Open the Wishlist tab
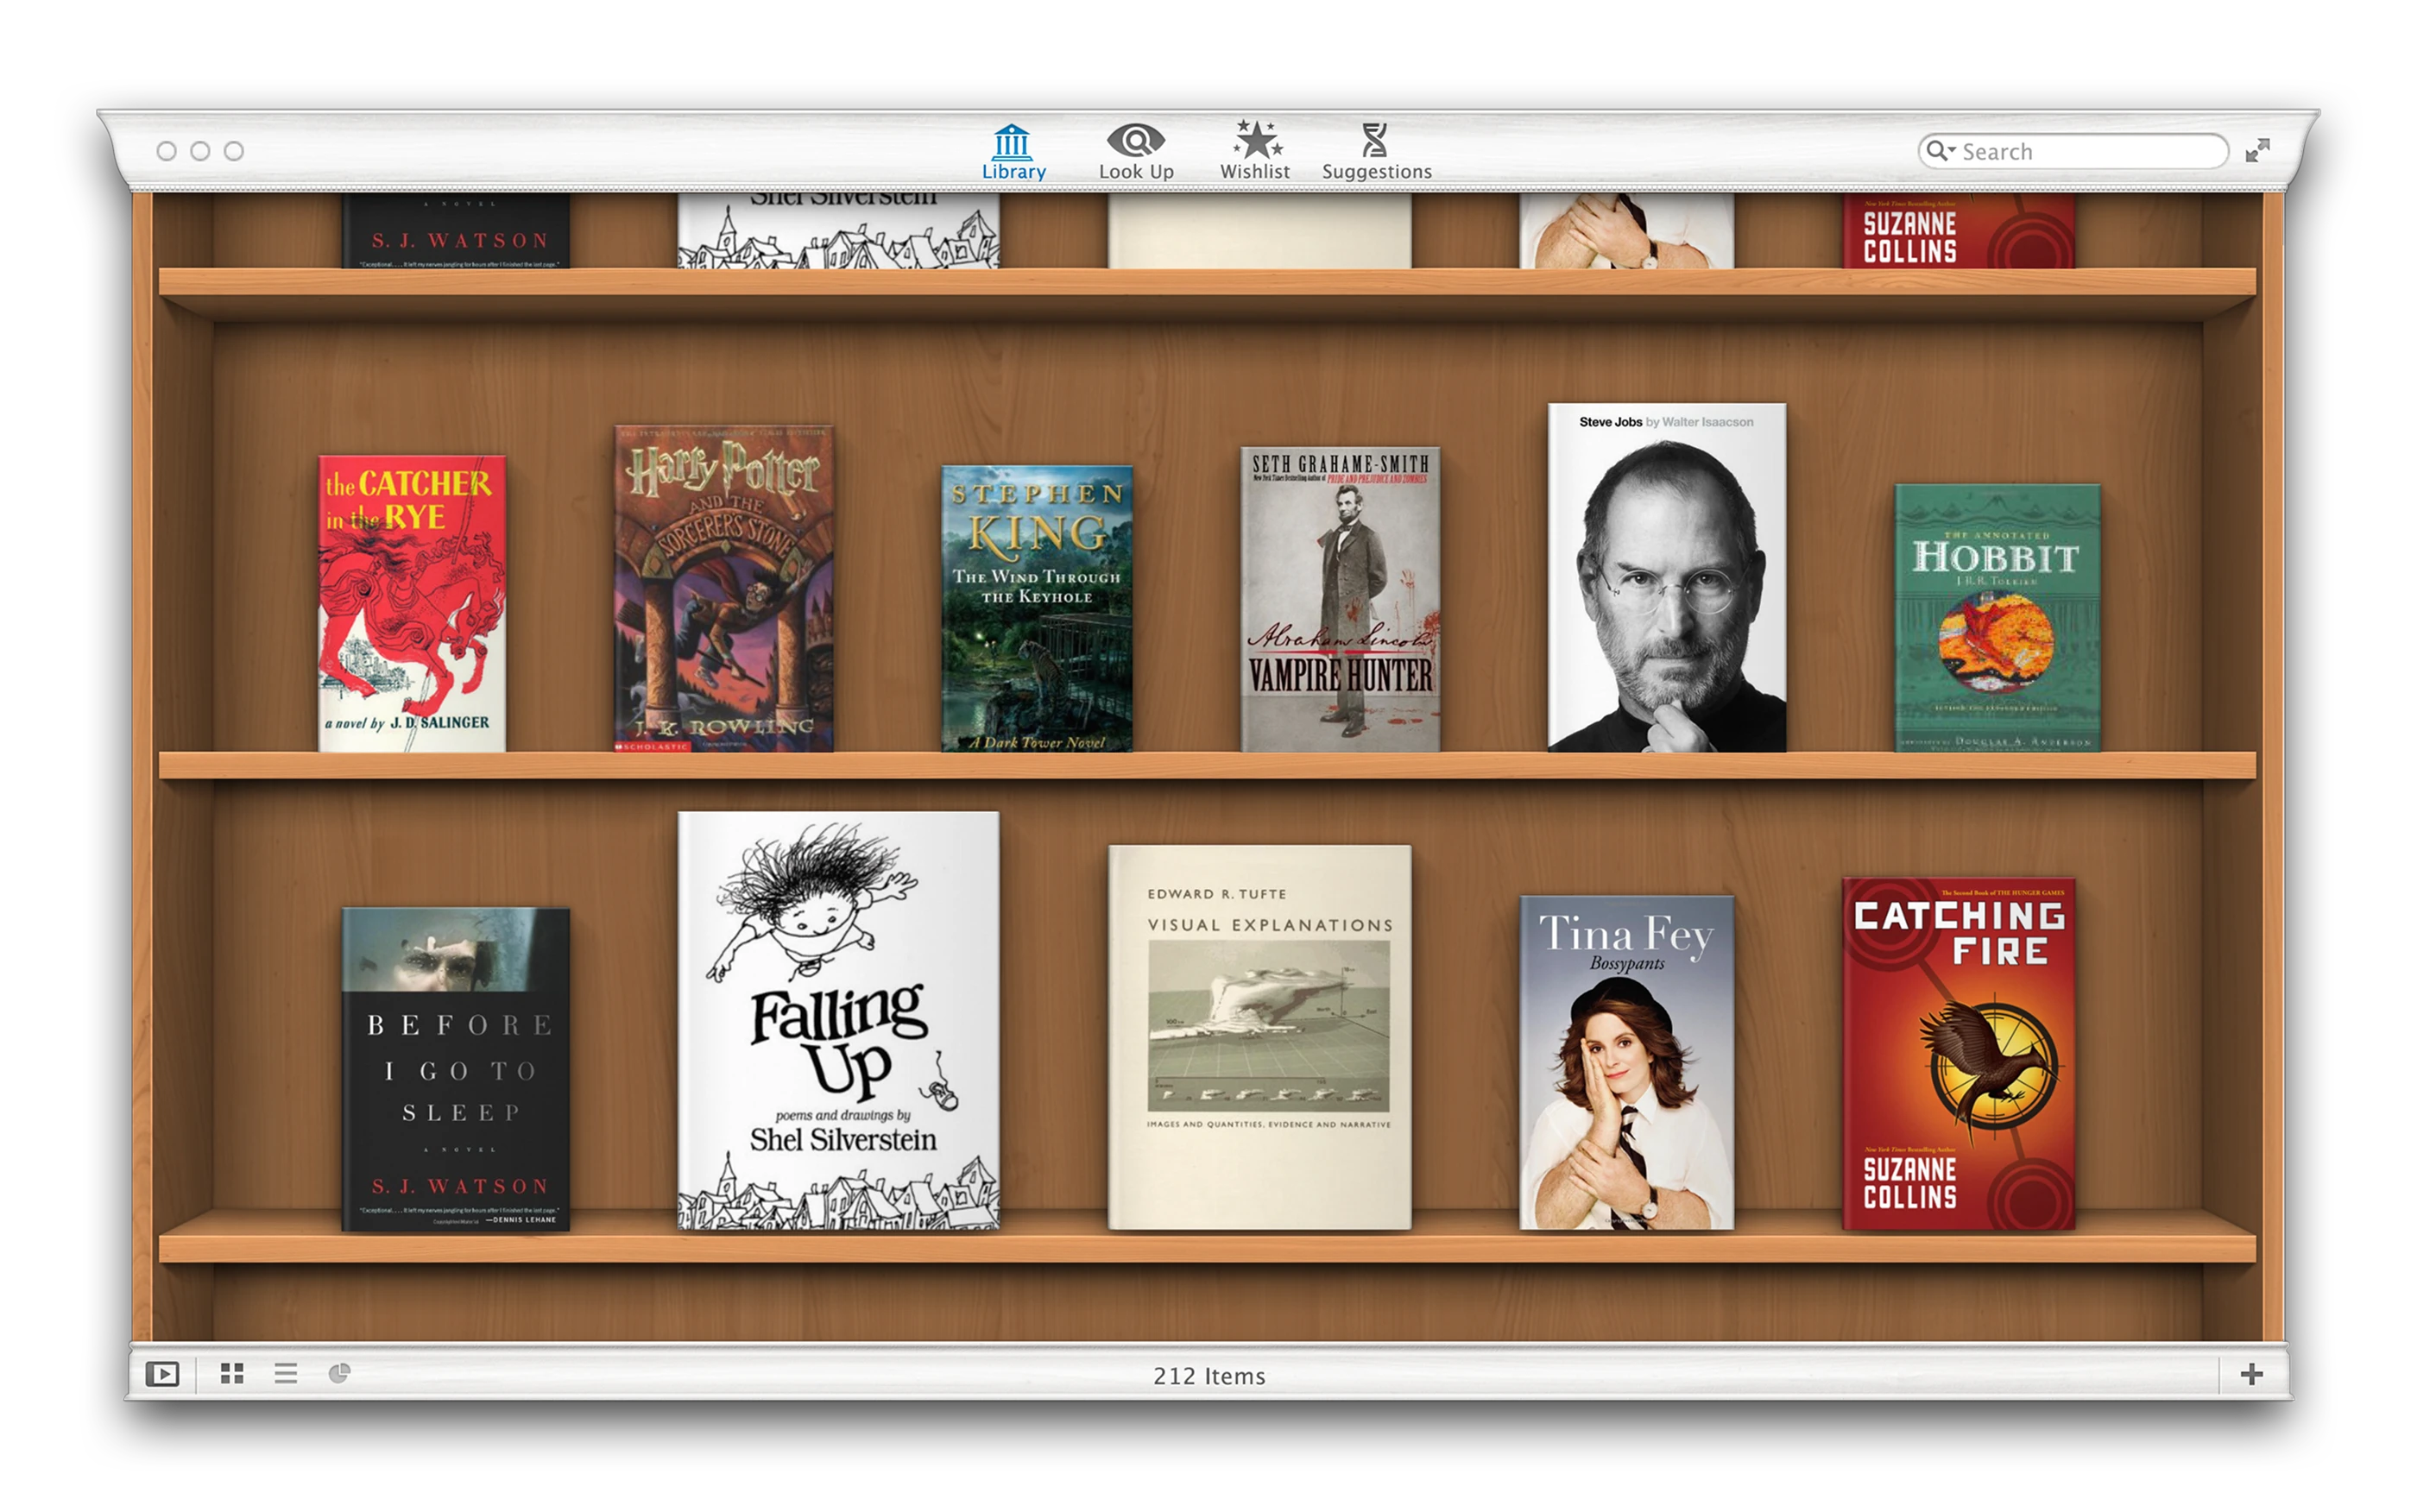This screenshot has height=1512, width=2417. pos(1254,152)
